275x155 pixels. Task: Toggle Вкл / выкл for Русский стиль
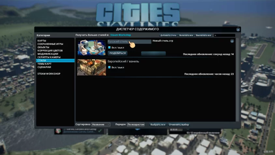pos(109,47)
